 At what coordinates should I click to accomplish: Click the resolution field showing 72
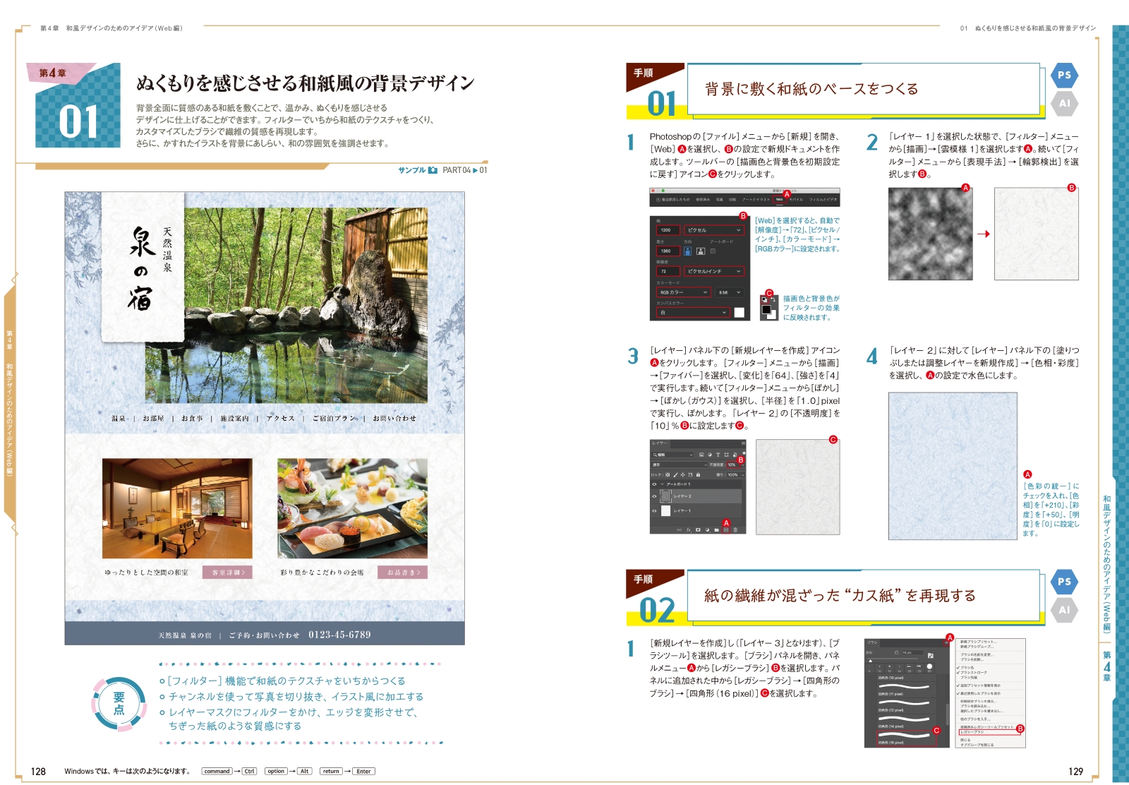(668, 271)
